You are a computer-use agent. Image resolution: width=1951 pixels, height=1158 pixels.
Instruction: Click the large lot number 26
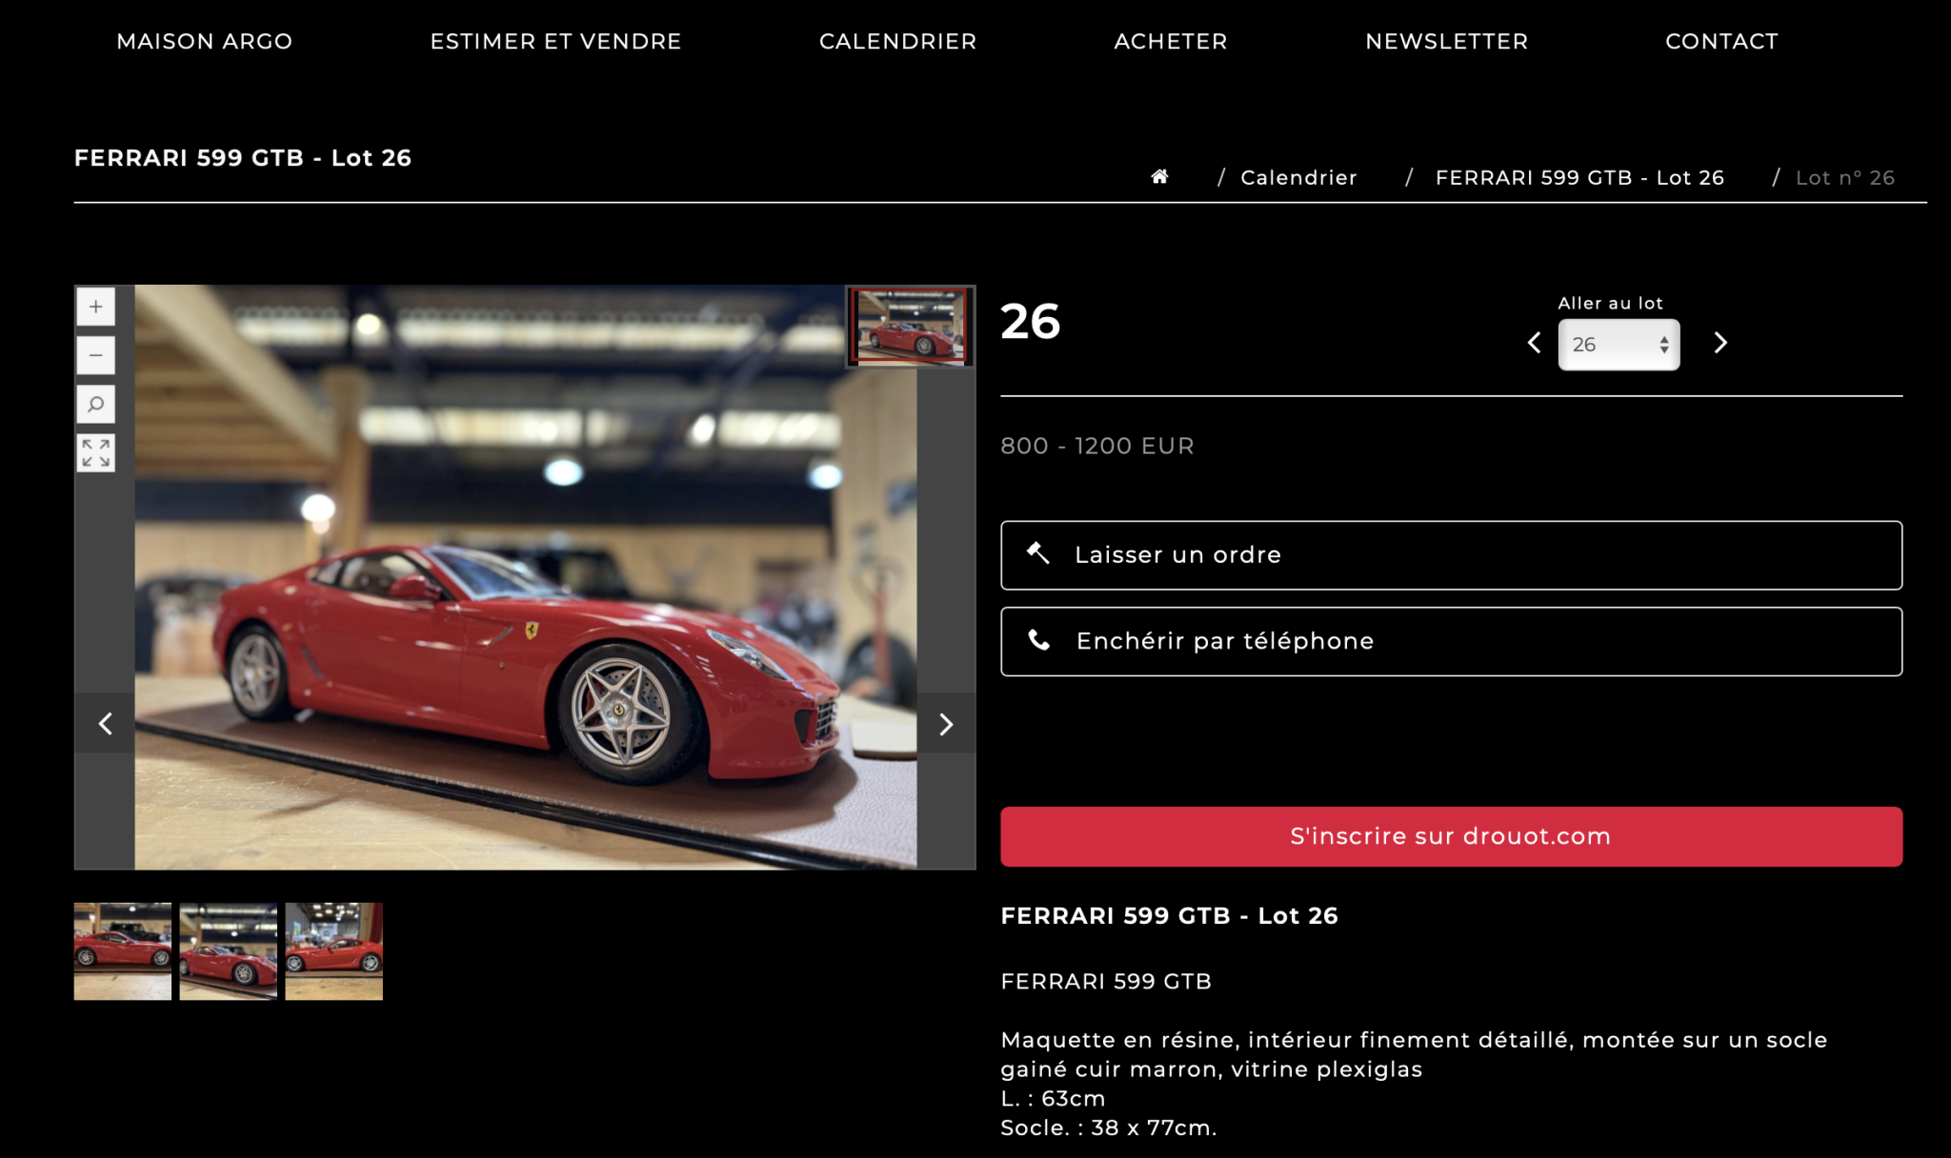[x=1031, y=322]
